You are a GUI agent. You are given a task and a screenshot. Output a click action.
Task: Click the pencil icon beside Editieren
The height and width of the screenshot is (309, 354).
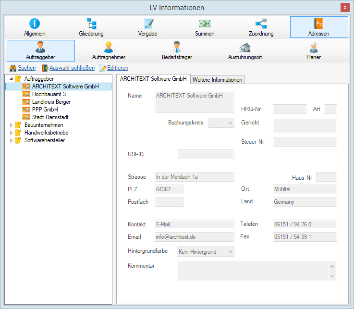click(102, 68)
